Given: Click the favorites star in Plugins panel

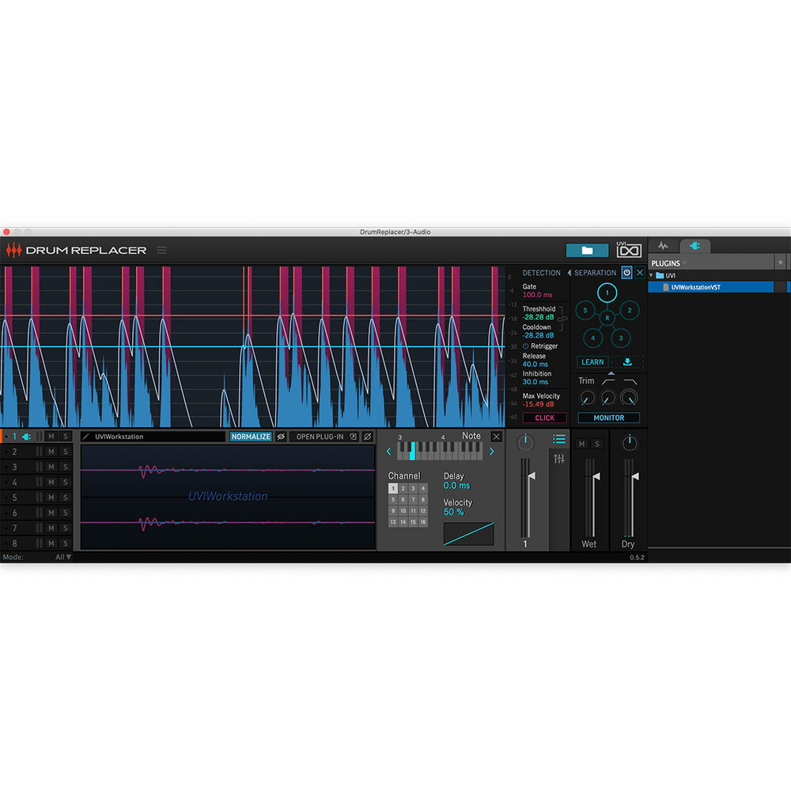Looking at the screenshot, I should 780,263.
